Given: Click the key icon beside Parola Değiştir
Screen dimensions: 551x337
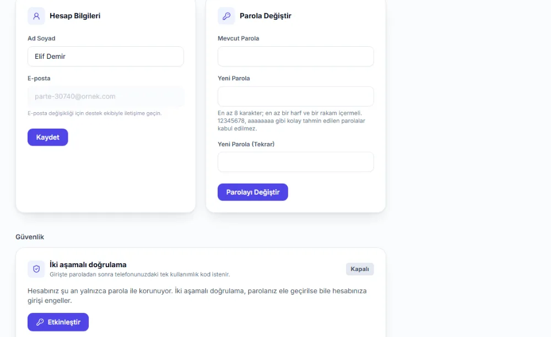Looking at the screenshot, I should [226, 16].
